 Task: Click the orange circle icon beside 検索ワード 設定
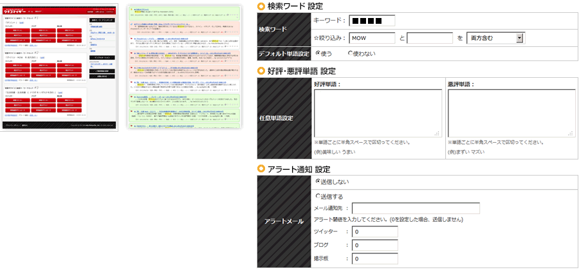click(x=261, y=6)
